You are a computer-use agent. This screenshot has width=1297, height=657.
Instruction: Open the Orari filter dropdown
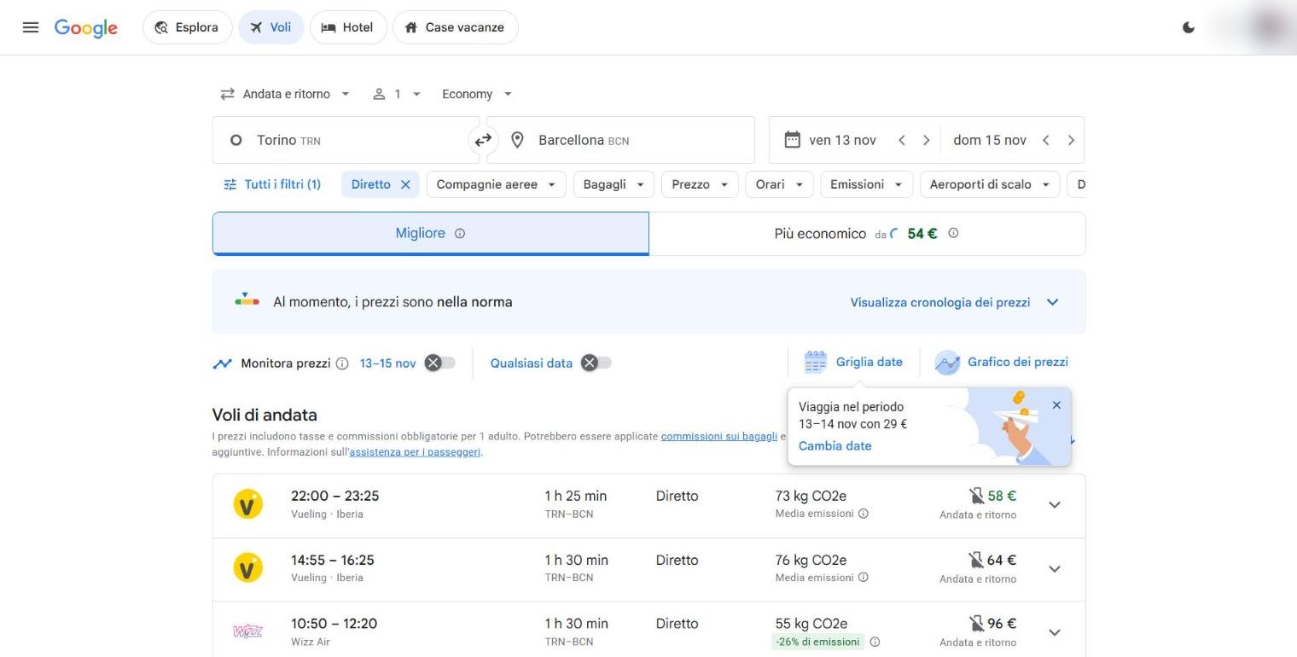coord(779,184)
